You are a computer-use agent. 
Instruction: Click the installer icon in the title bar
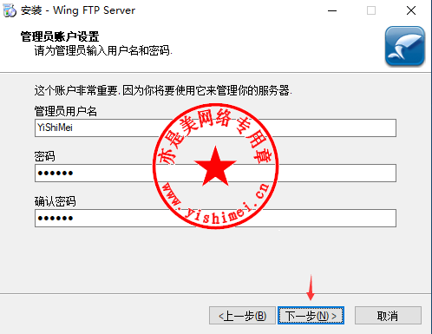[x=10, y=10]
